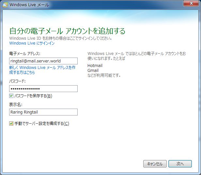Toggle パスワードを保存する checkbox

click(x=11, y=96)
